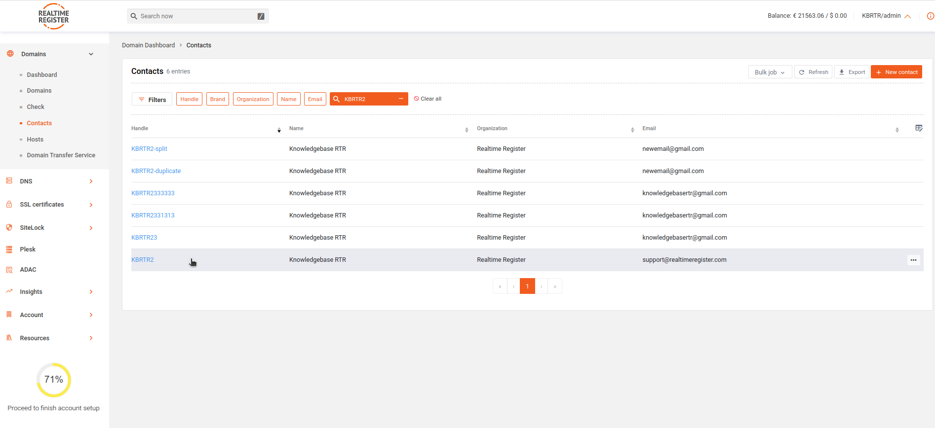Click the search magnifier icon
The width and height of the screenshot is (935, 428).
point(134,16)
